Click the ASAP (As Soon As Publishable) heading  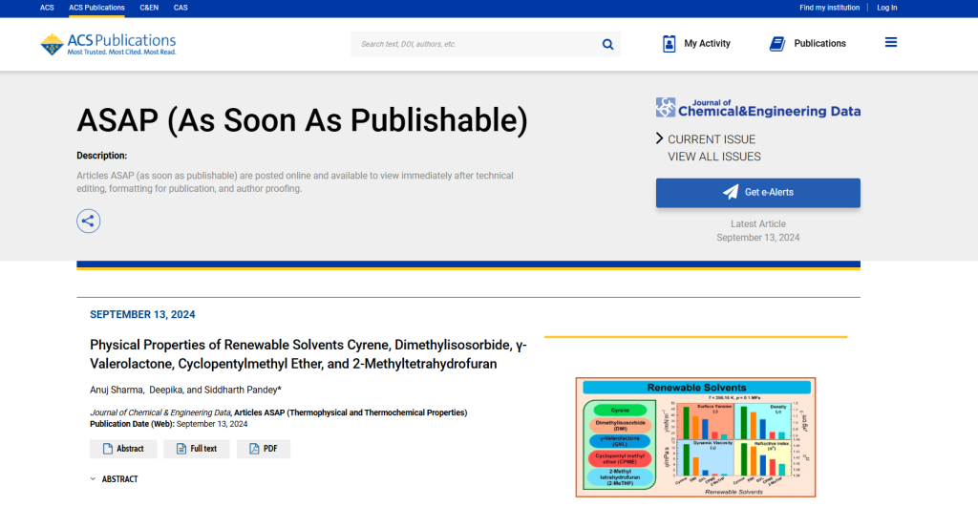click(x=302, y=119)
